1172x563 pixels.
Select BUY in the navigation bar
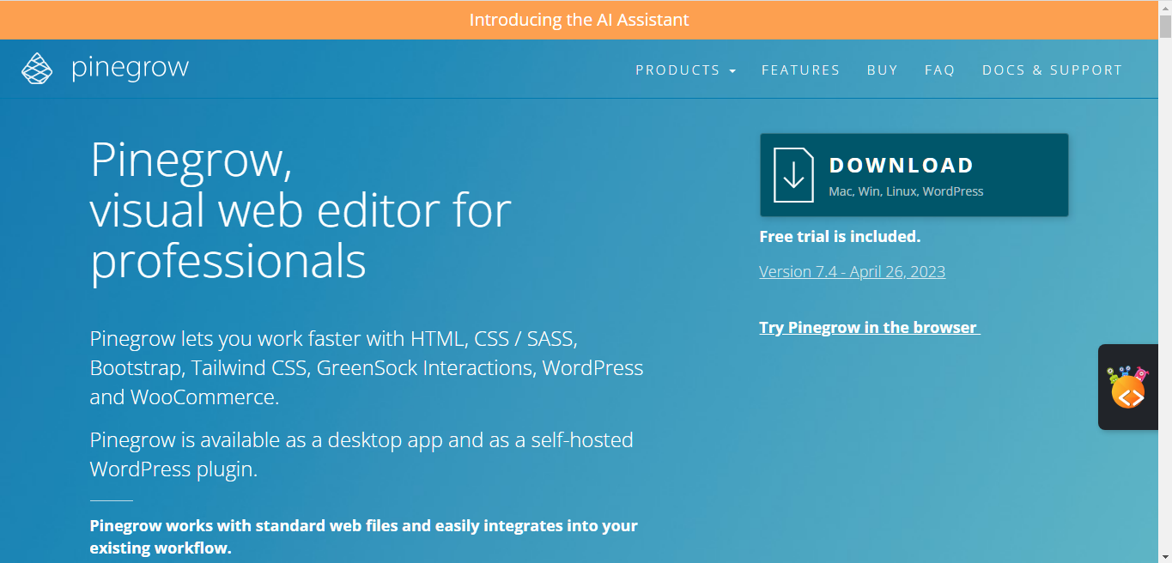pyautogui.click(x=883, y=70)
